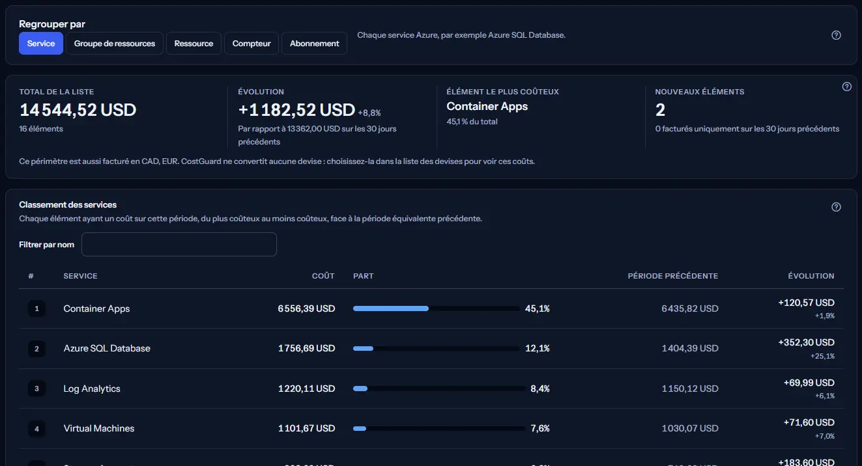
Task: Click the +352,30 USD evolution value
Action: 806,342
